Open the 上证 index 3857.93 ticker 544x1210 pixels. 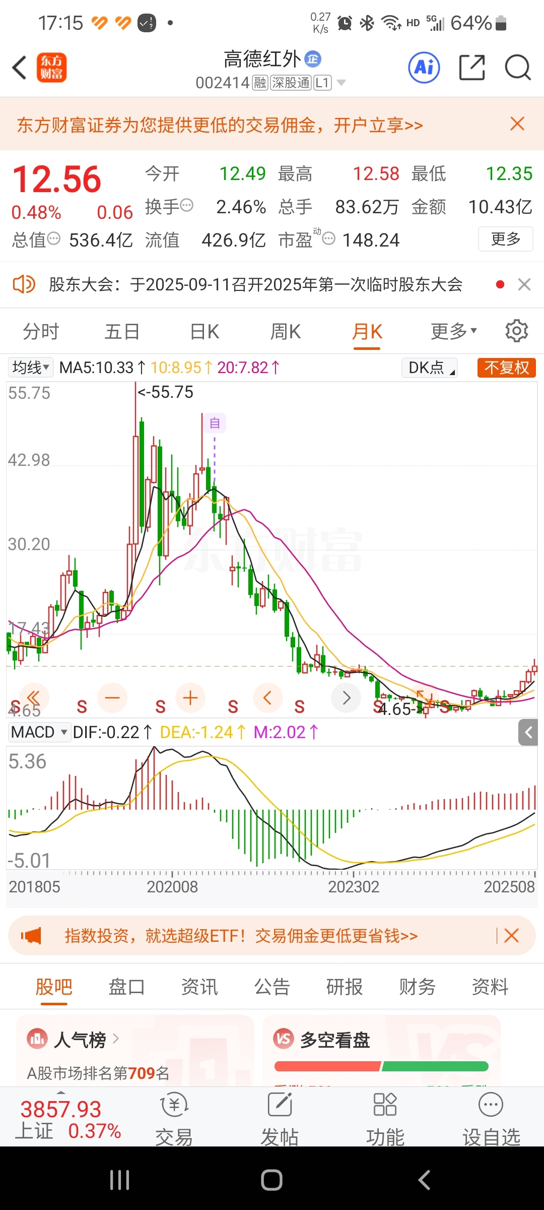click(x=69, y=1120)
